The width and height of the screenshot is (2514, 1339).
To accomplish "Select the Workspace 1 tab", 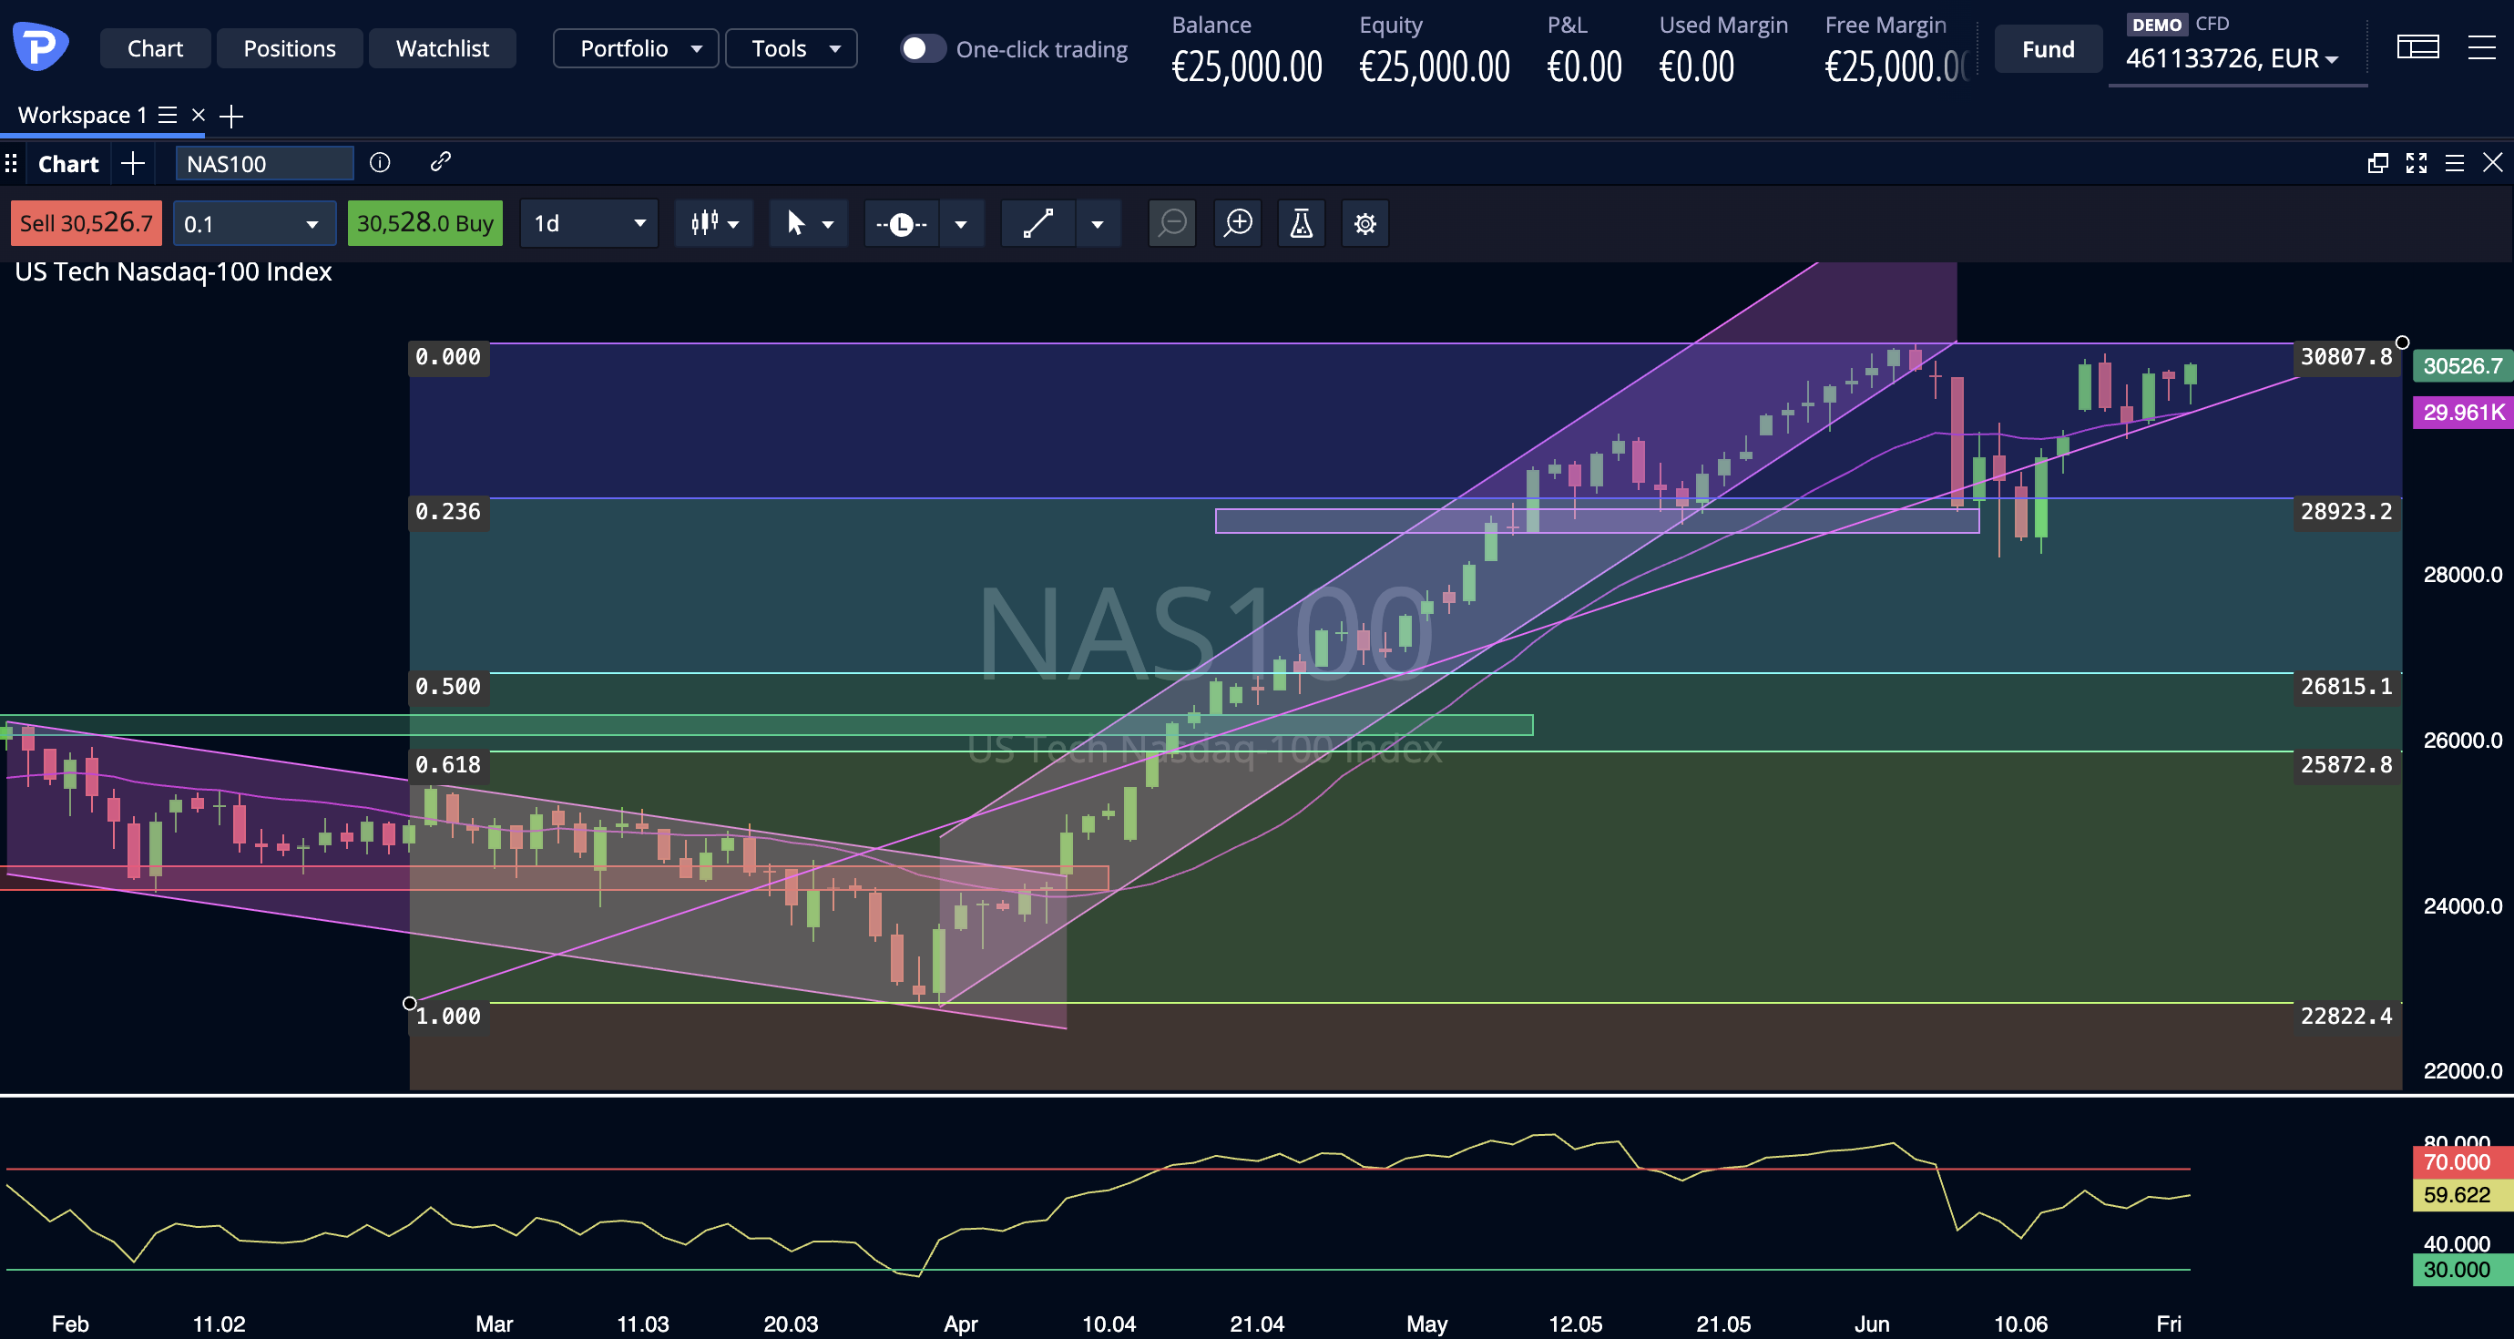I will 82,115.
